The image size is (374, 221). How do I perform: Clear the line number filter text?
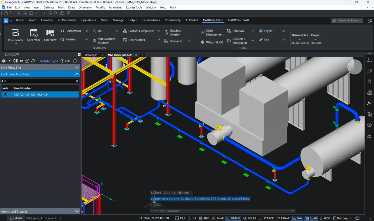(x=77, y=81)
